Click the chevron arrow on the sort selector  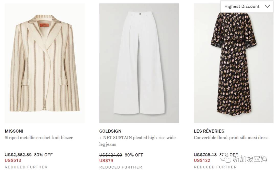(267, 6)
